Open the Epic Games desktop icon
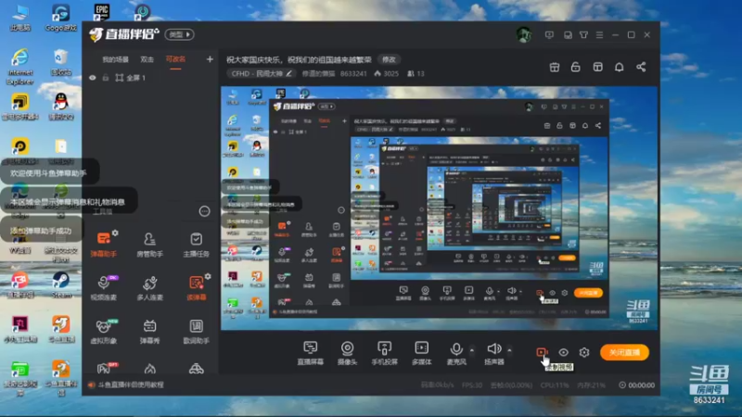This screenshot has height=417, width=742. 101,13
